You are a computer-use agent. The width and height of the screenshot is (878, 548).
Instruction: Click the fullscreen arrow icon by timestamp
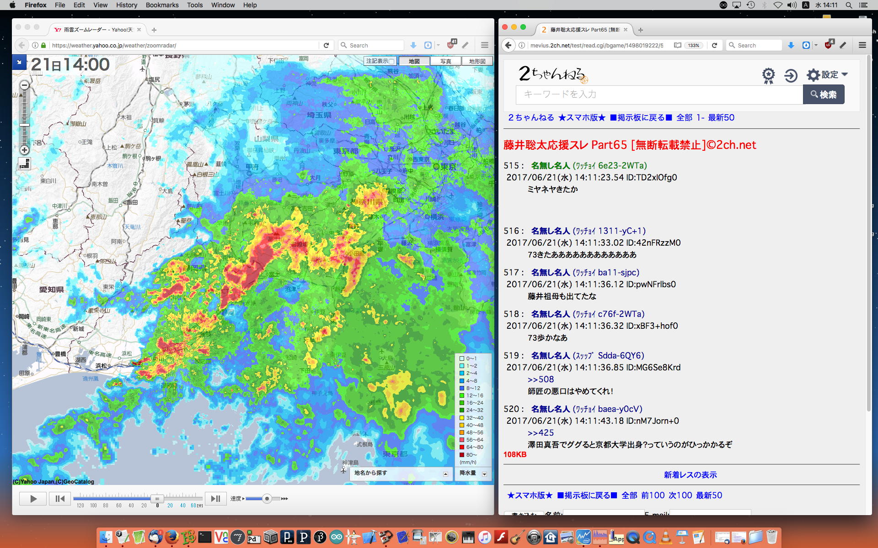(x=19, y=62)
